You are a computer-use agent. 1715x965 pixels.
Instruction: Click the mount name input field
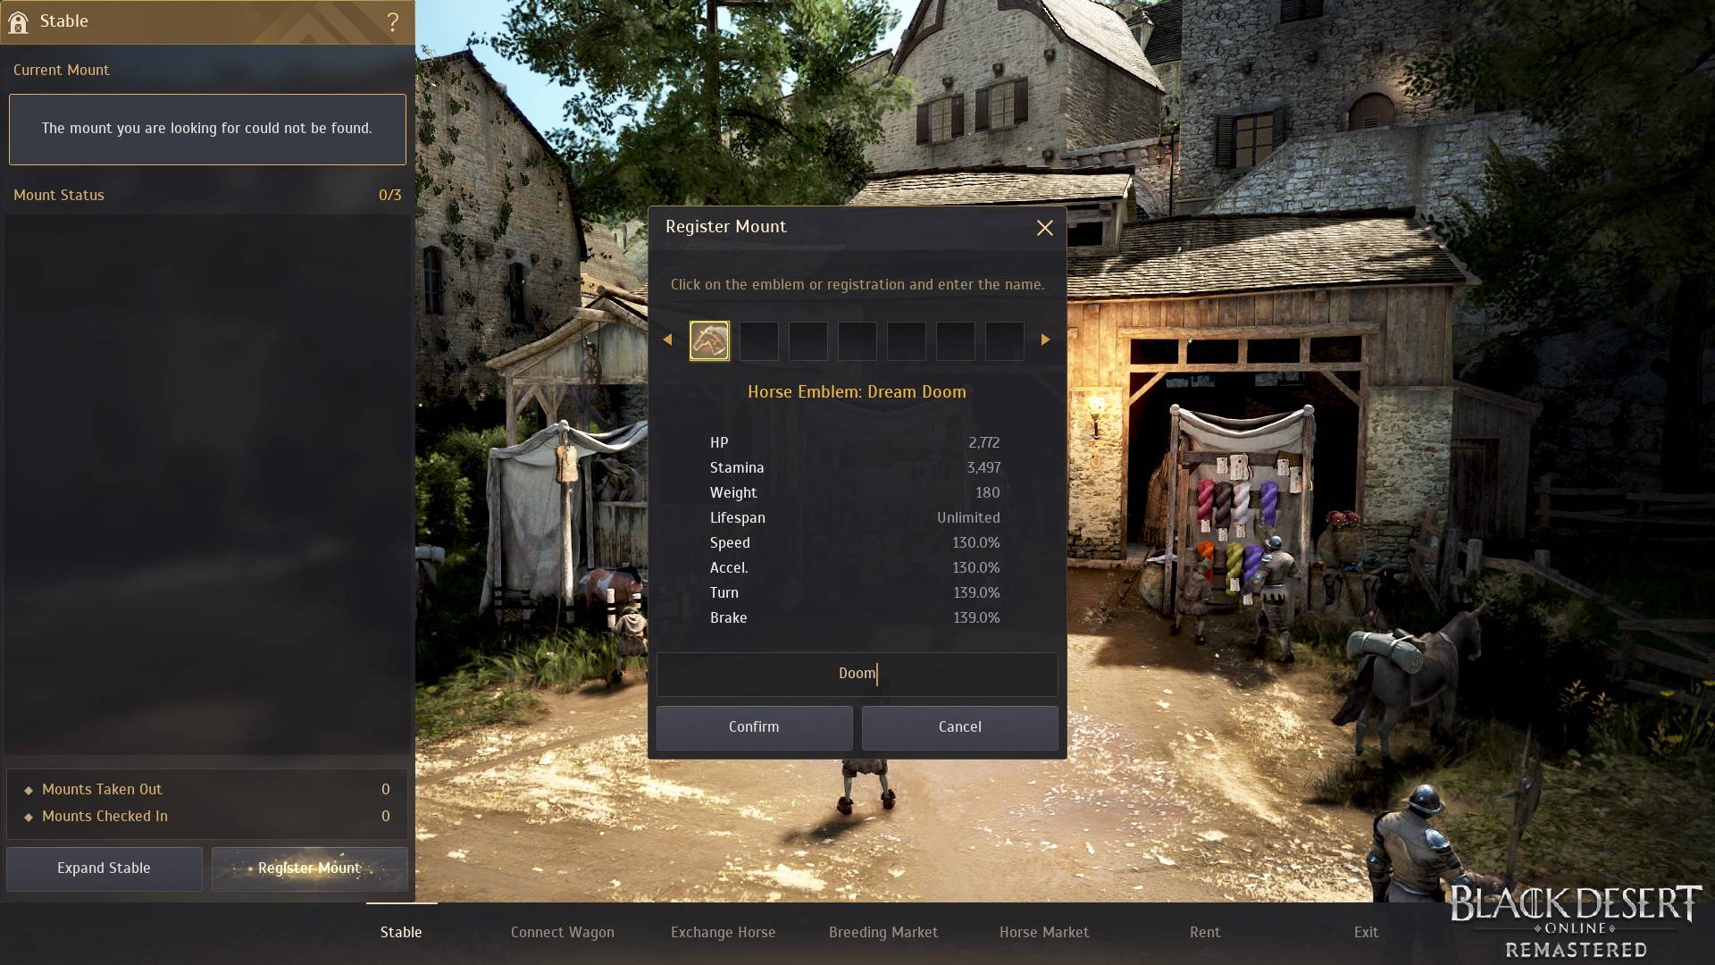click(857, 673)
